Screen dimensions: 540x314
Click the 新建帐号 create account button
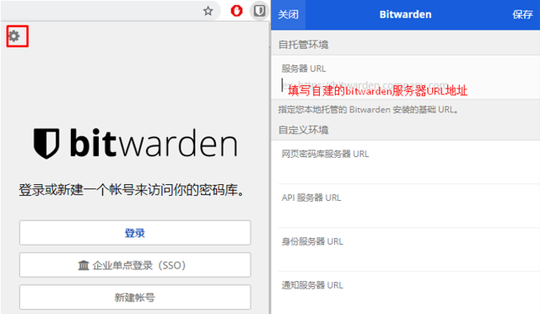click(x=135, y=297)
